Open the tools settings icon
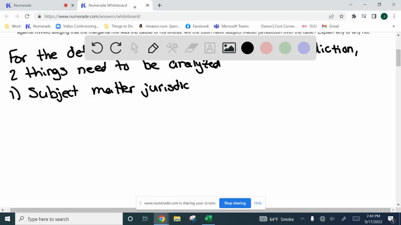This screenshot has width=401, height=225. click(x=172, y=48)
